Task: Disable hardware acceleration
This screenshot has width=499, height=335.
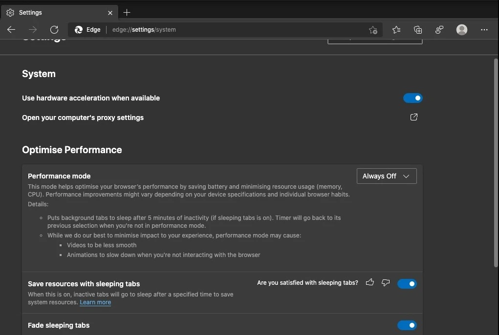Action: tap(413, 98)
